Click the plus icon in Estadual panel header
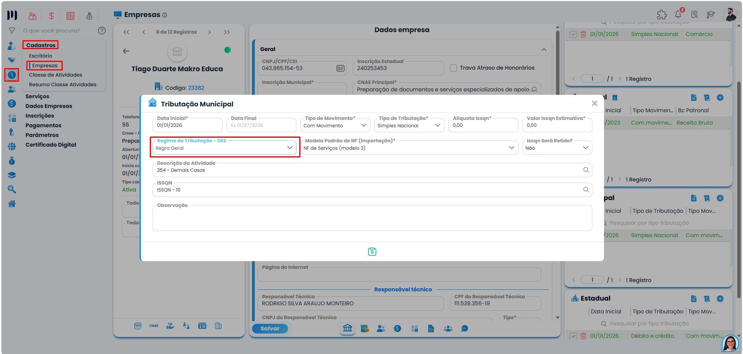Image resolution: width=743 pixels, height=354 pixels. tap(720, 299)
